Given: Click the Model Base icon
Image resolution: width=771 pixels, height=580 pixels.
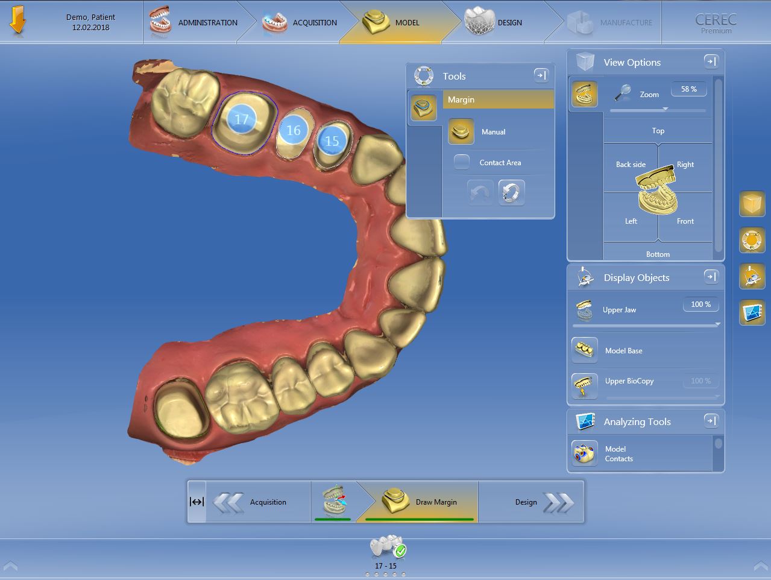Looking at the screenshot, I should pos(584,350).
